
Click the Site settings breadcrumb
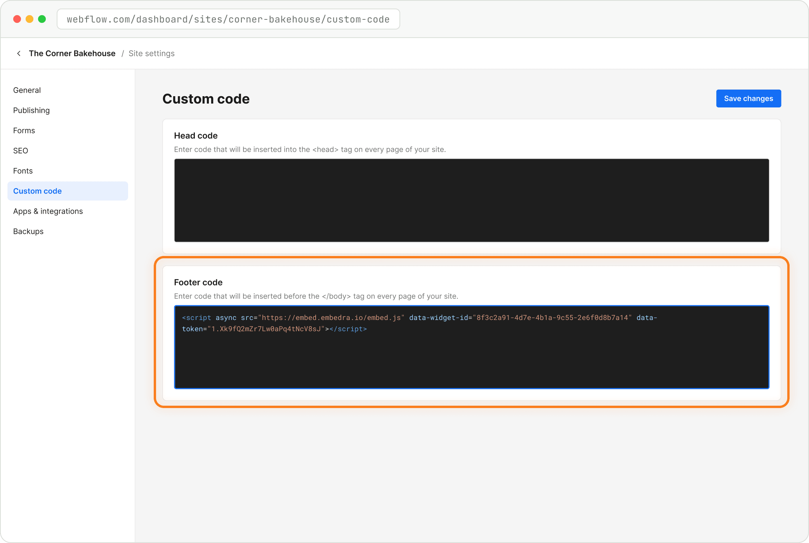click(151, 54)
